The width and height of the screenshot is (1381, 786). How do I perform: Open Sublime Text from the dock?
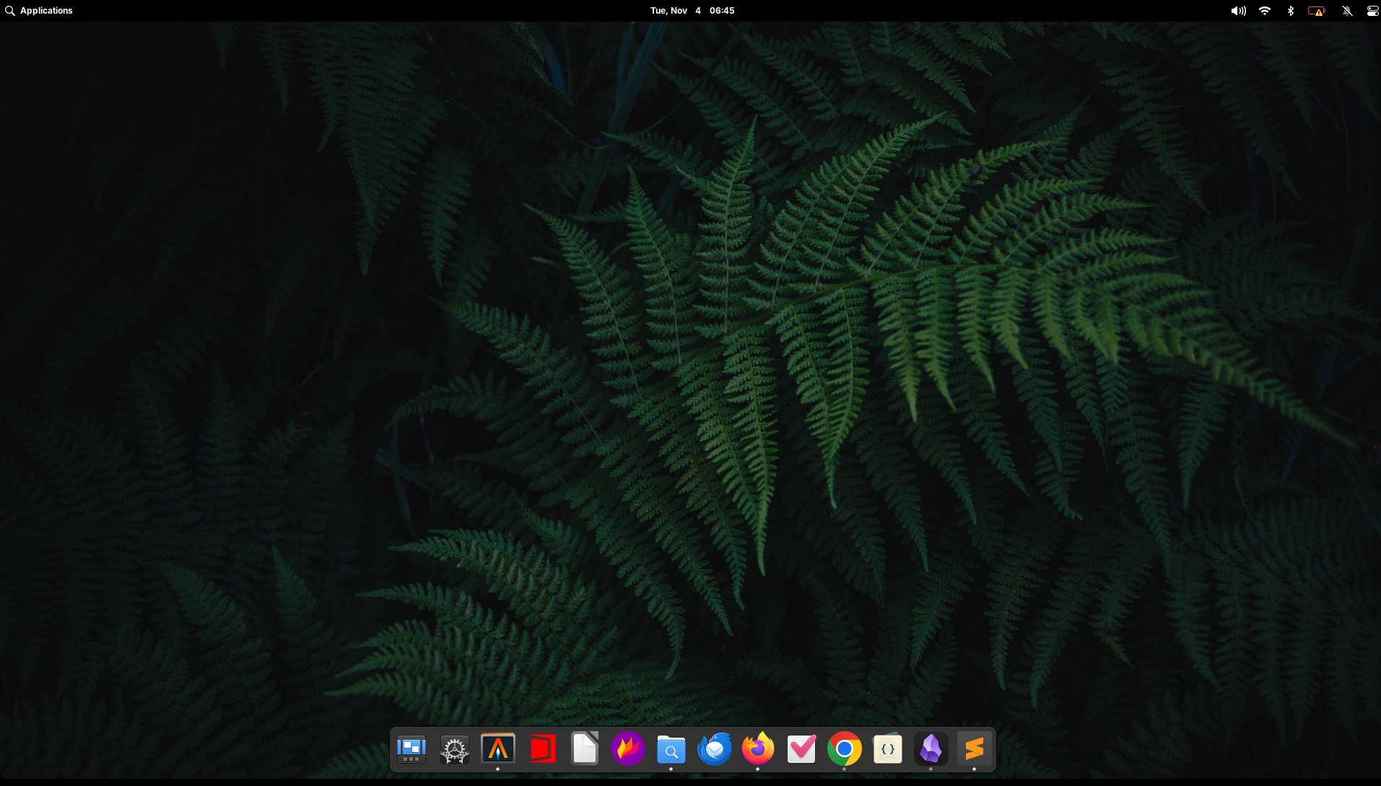[x=975, y=749]
